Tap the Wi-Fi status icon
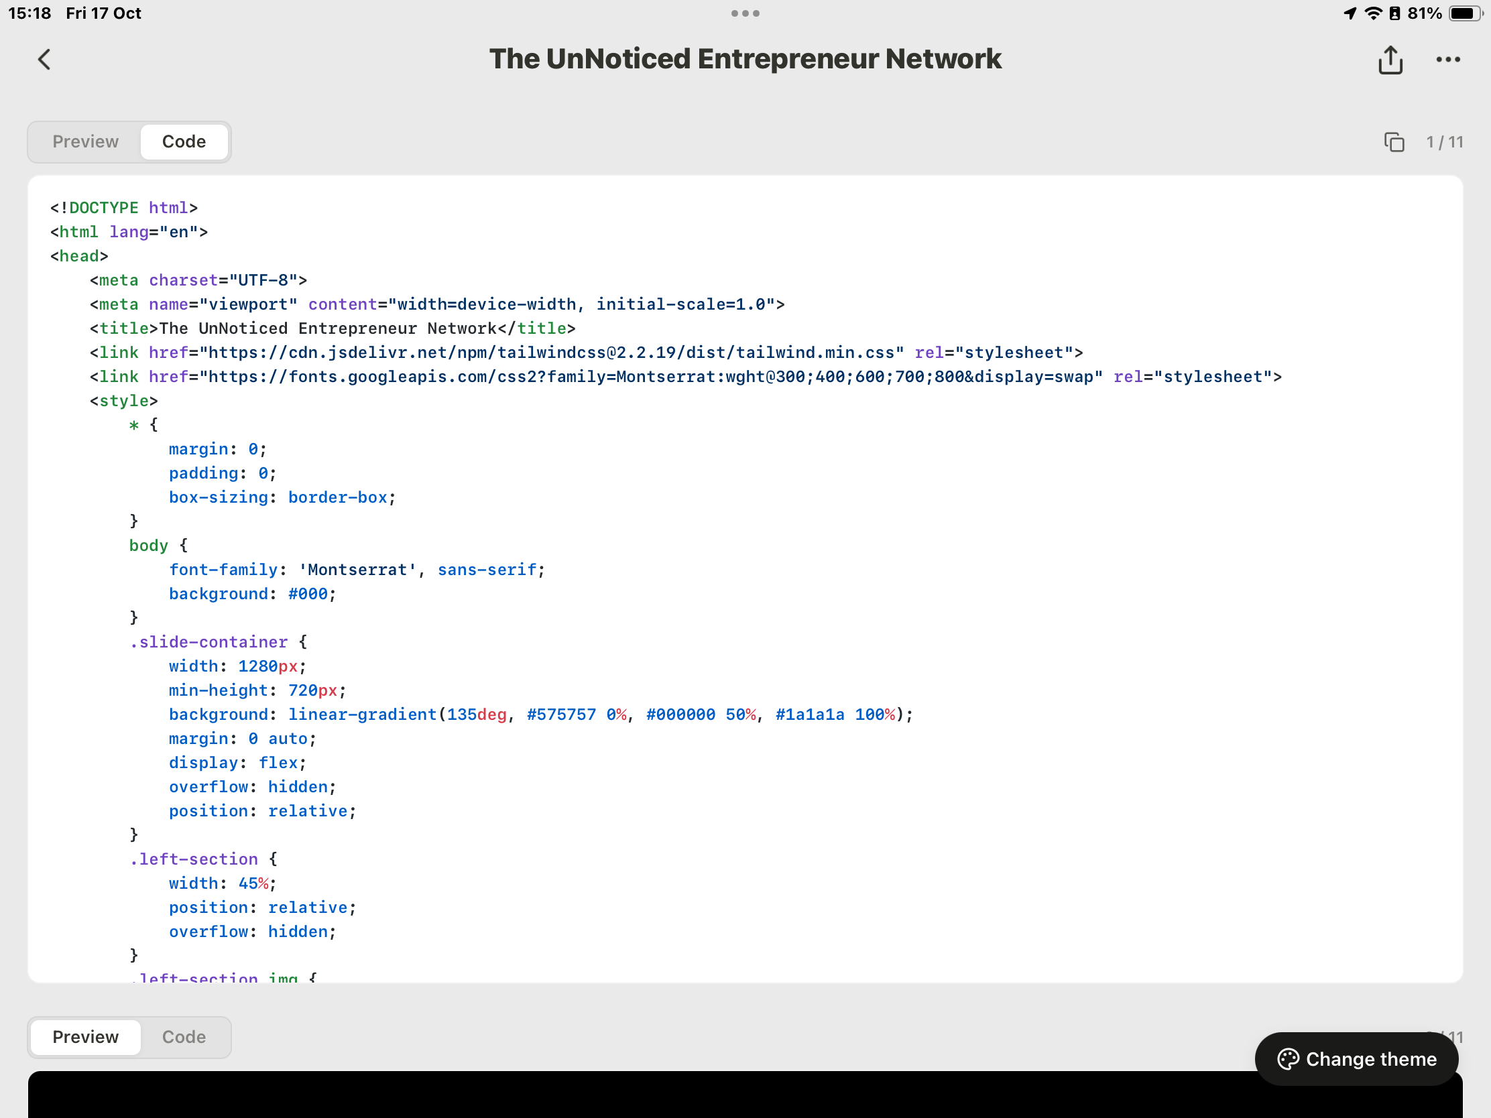This screenshot has width=1491, height=1118. coord(1372,13)
